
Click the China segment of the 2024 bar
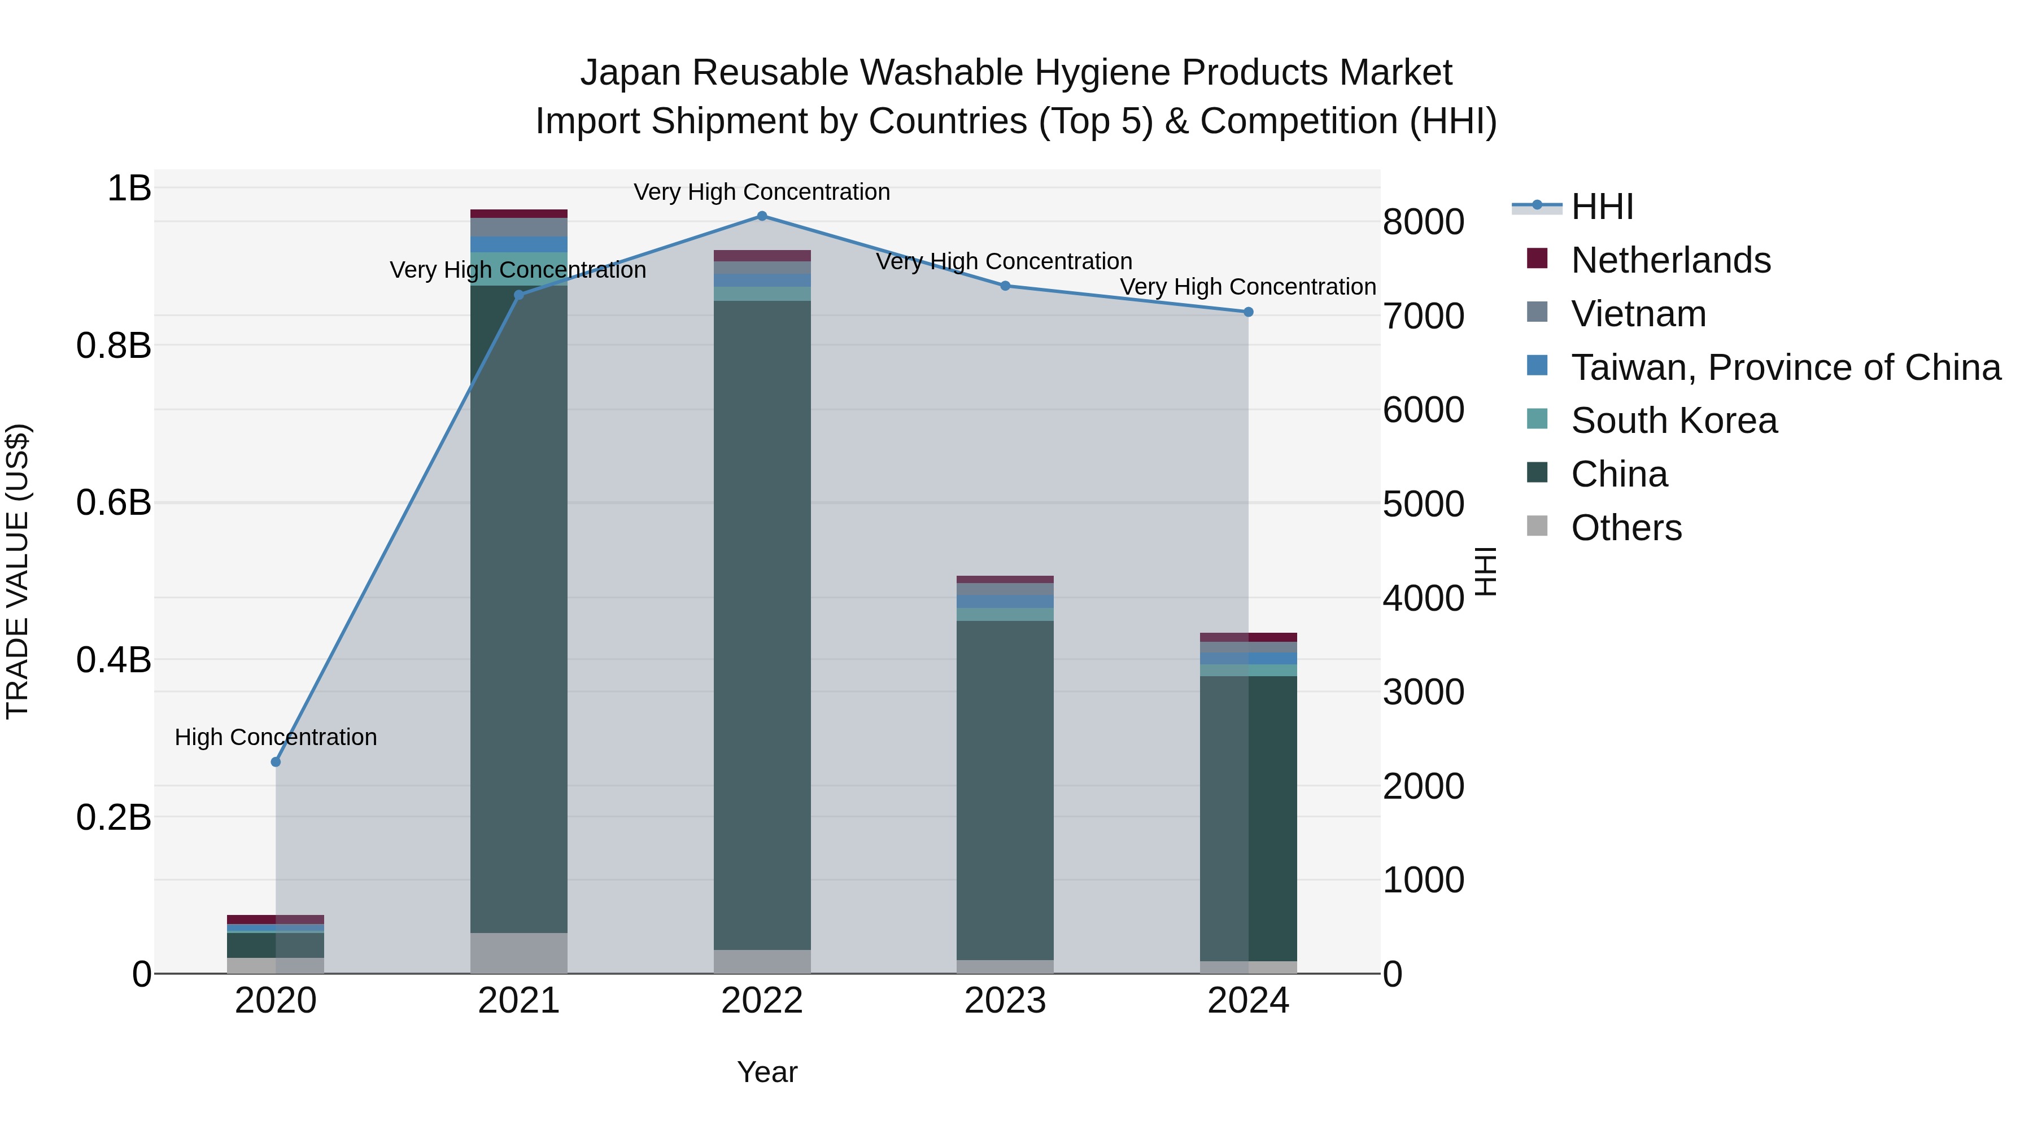coord(1249,819)
